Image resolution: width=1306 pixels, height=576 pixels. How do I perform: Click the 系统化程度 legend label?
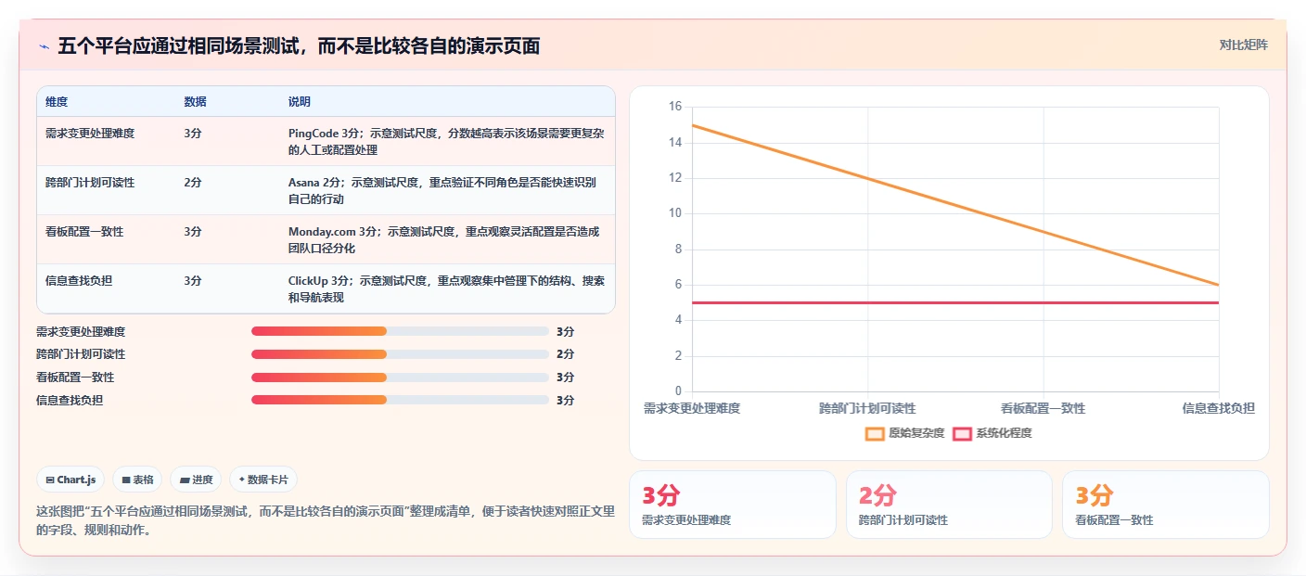1004,433
